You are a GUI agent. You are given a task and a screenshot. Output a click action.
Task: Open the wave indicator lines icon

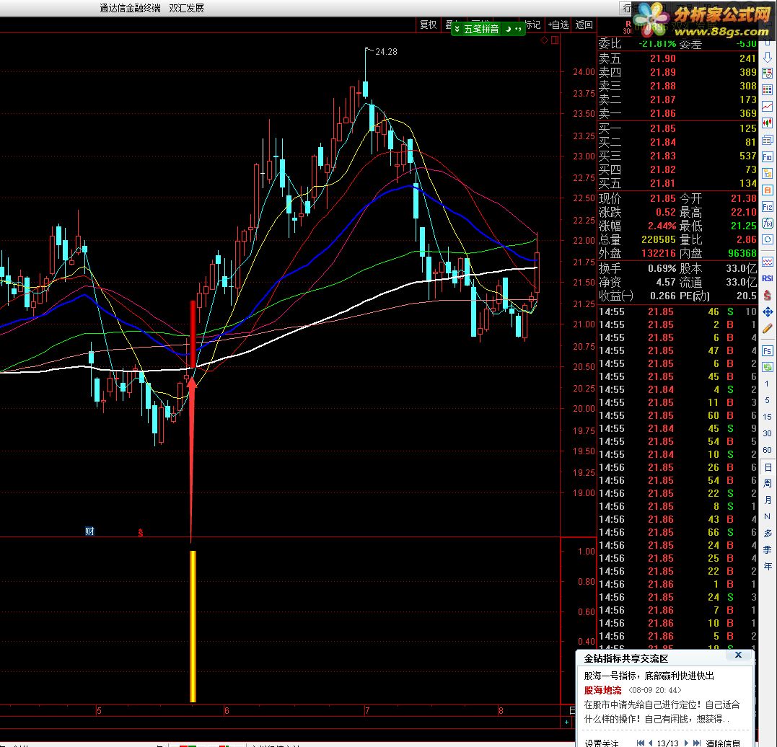767,262
